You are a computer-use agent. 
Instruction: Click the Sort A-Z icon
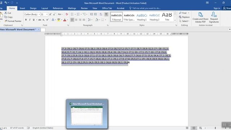point(101,14)
